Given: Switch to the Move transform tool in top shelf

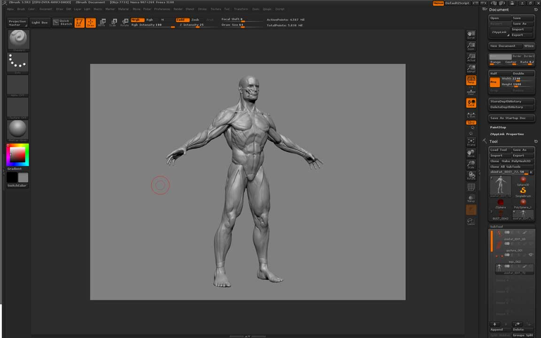Looking at the screenshot, I should pos(102,23).
